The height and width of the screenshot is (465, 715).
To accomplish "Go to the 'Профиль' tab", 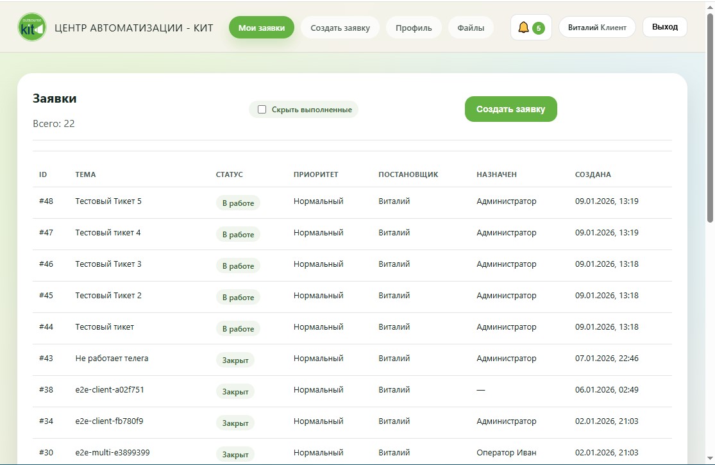I will click(x=414, y=28).
